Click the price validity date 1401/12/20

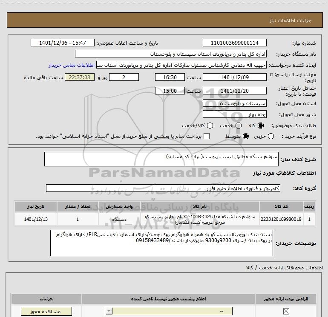click(x=234, y=91)
